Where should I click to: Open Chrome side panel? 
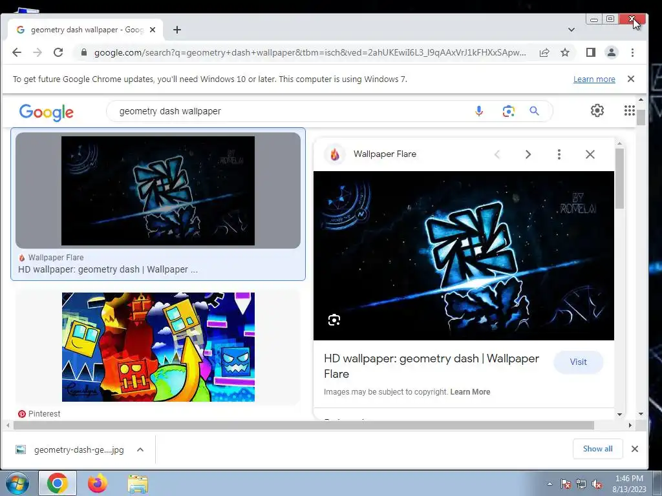pos(591,52)
